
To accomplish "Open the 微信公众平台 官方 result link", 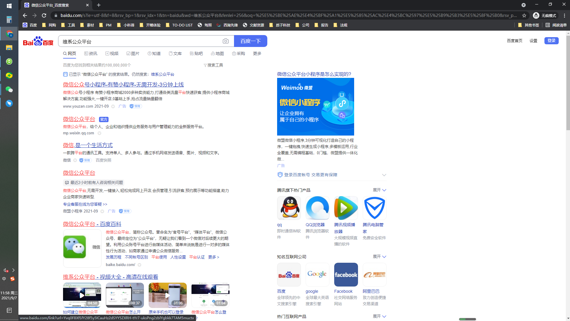I will coord(79,119).
